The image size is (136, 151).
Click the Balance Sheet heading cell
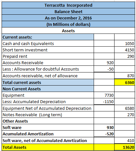click(68, 11)
